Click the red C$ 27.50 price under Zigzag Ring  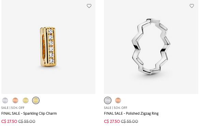pos(112,121)
